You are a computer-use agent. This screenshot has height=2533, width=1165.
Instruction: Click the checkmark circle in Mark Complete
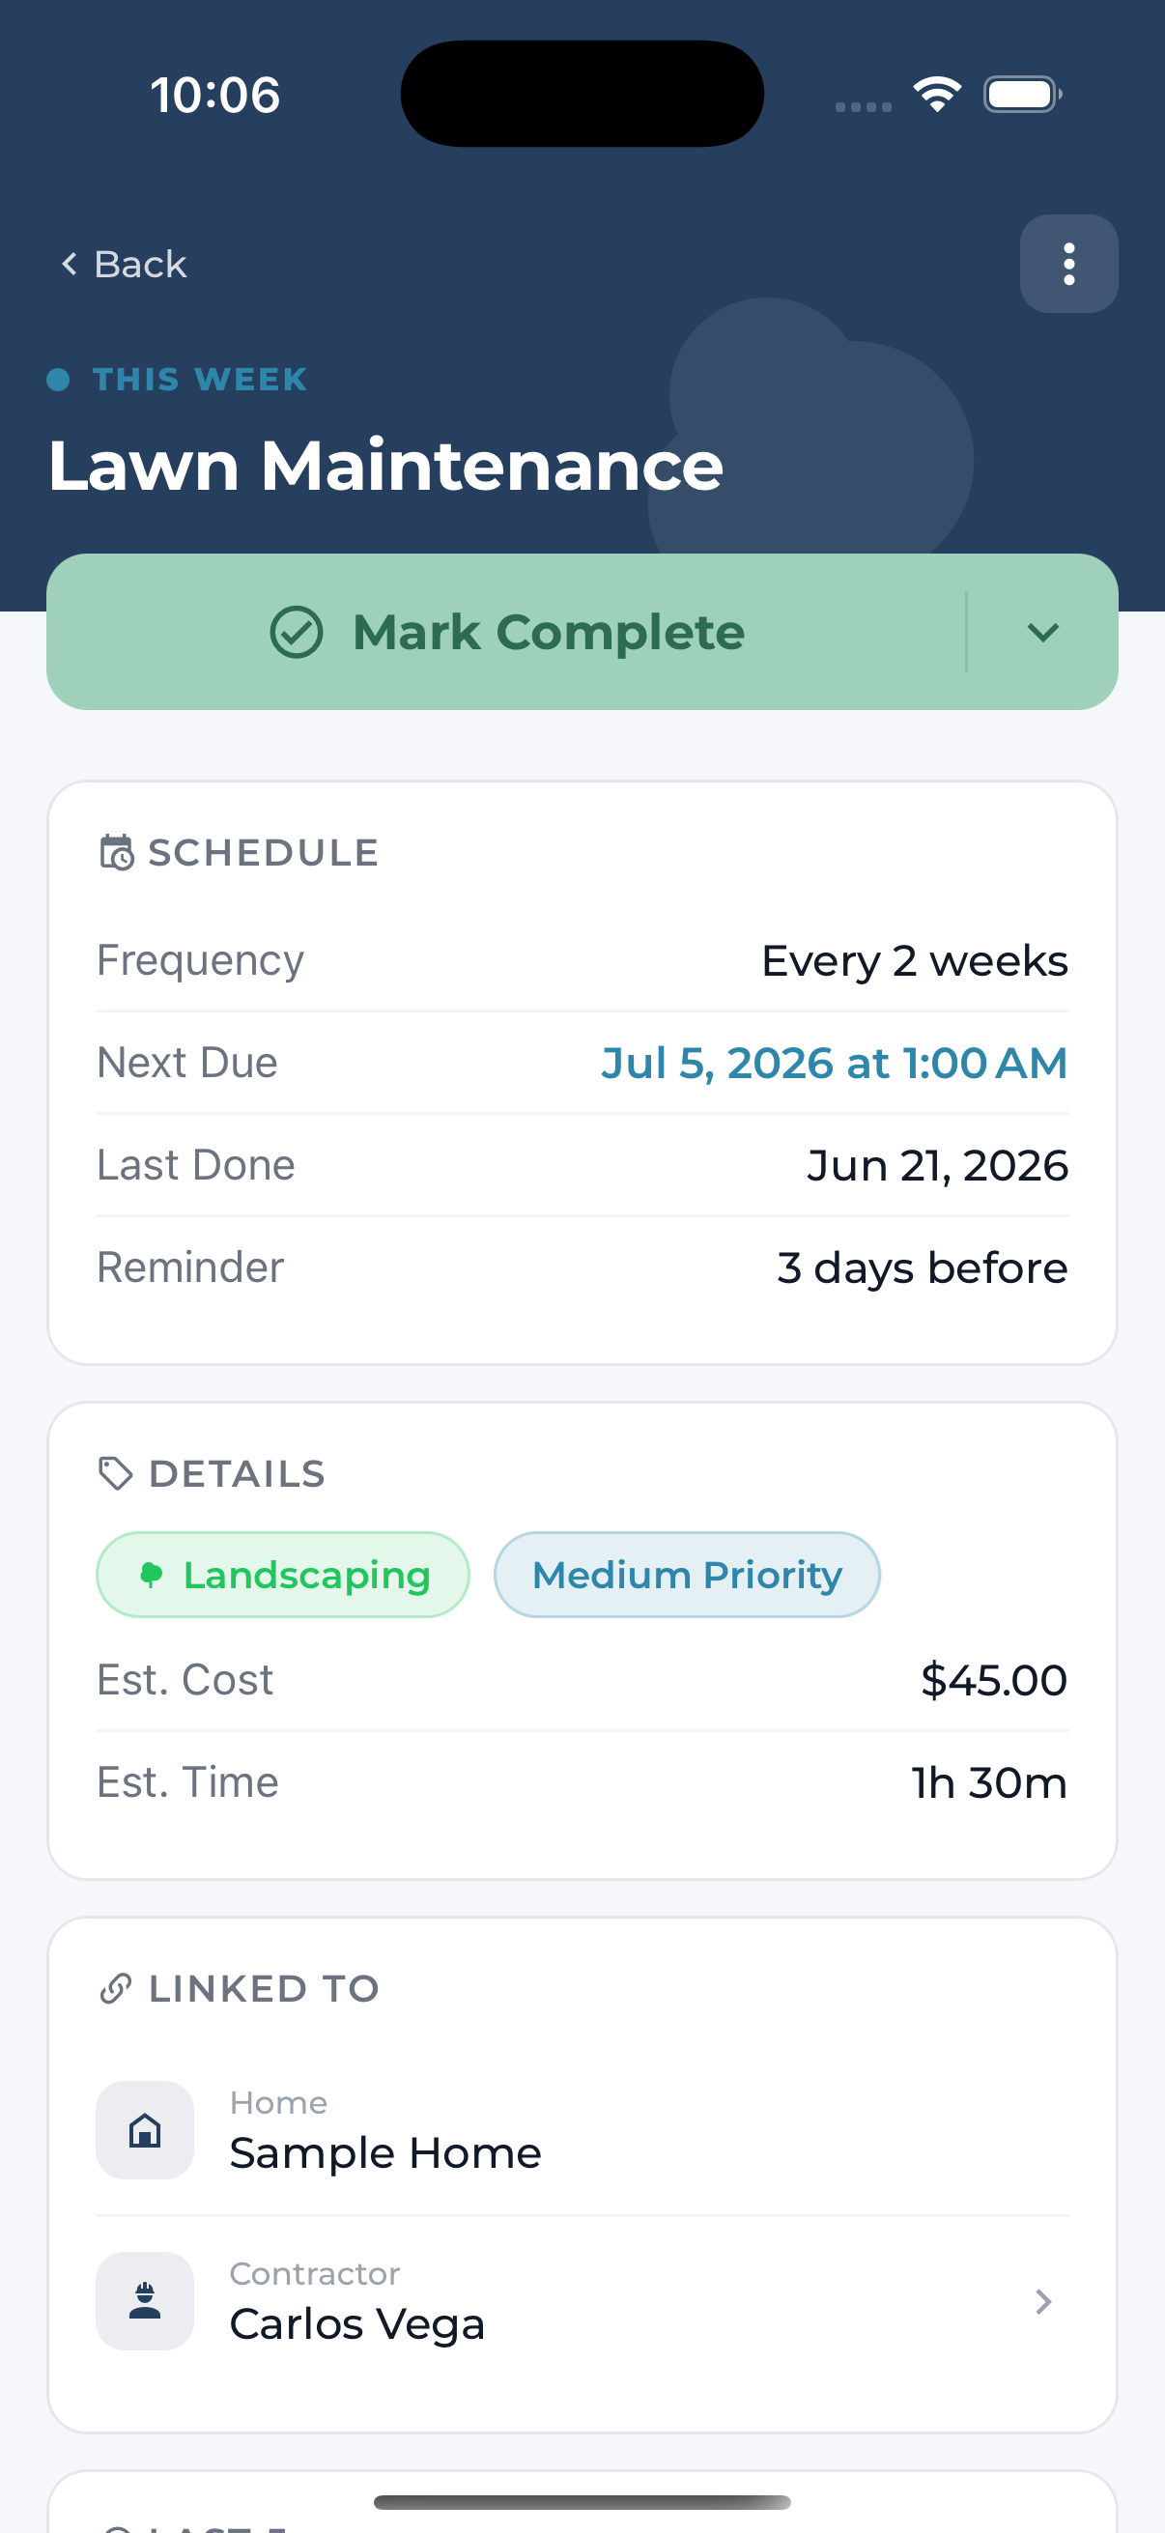pyautogui.click(x=296, y=632)
